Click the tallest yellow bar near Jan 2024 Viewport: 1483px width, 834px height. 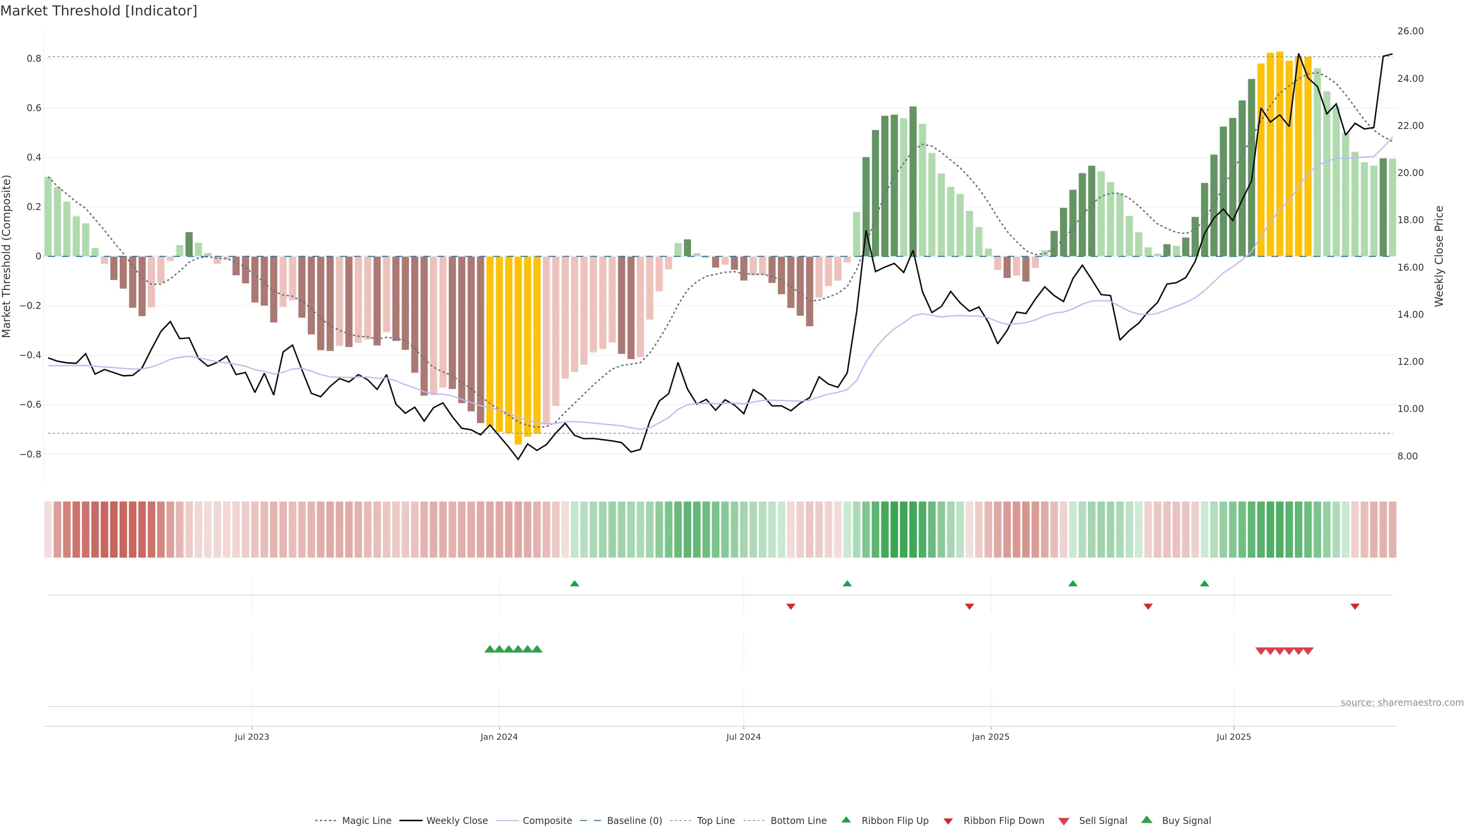(518, 350)
